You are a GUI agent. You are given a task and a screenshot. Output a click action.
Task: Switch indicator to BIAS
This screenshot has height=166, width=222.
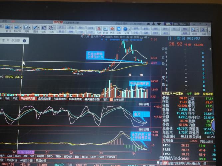click(18, 156)
